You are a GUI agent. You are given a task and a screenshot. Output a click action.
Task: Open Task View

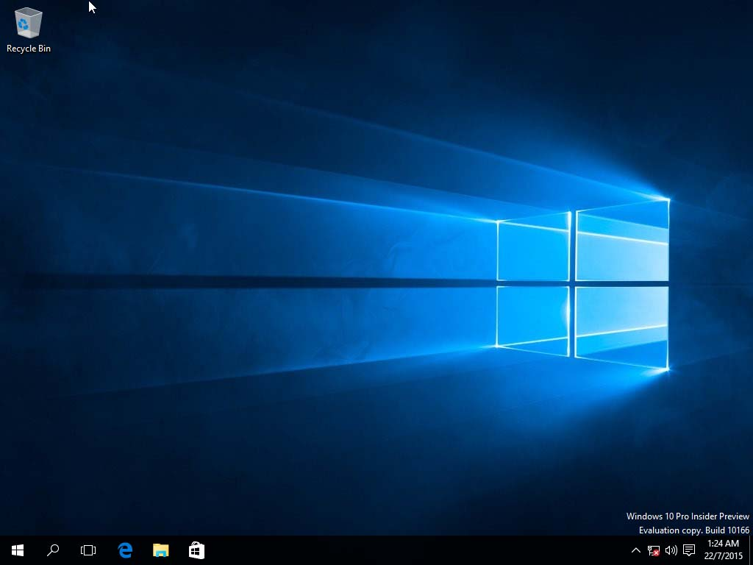pyautogui.click(x=88, y=550)
